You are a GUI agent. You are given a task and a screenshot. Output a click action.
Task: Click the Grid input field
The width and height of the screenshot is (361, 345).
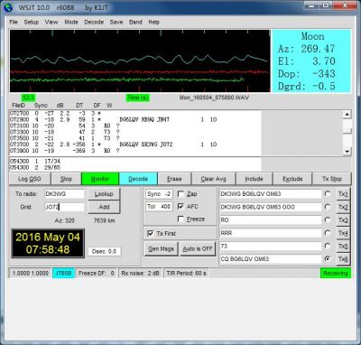coord(64,207)
